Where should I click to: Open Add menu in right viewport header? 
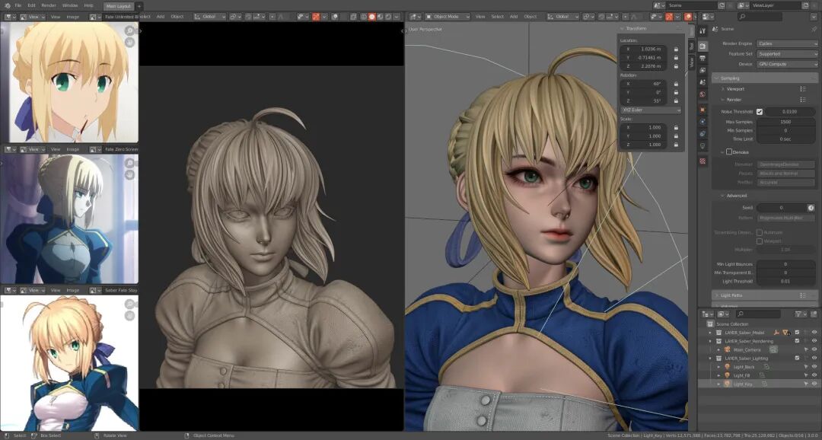click(514, 17)
